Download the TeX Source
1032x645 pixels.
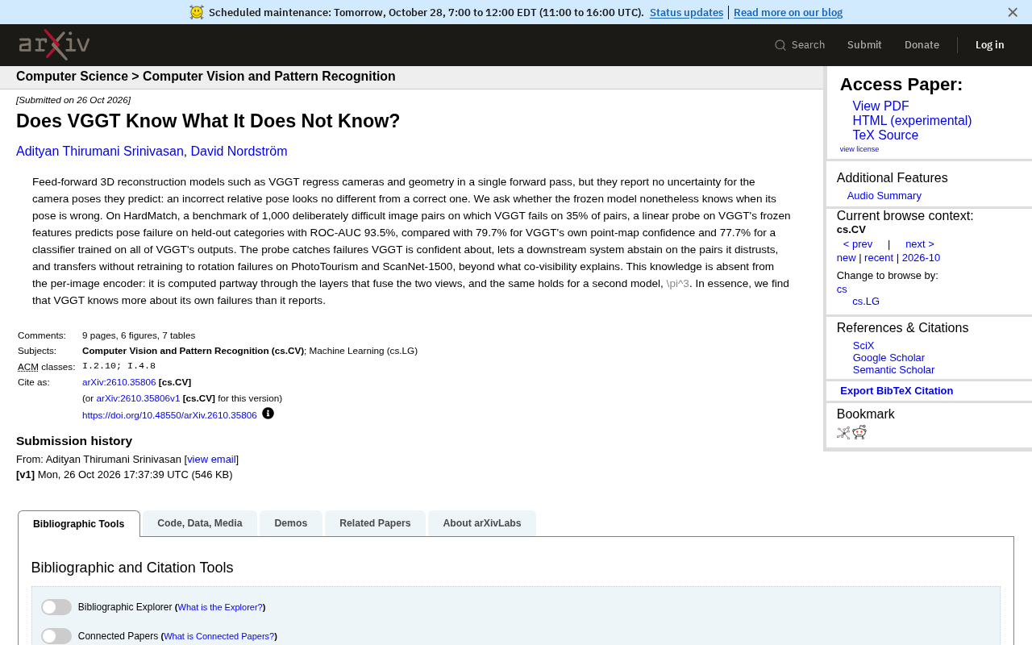[885, 135]
